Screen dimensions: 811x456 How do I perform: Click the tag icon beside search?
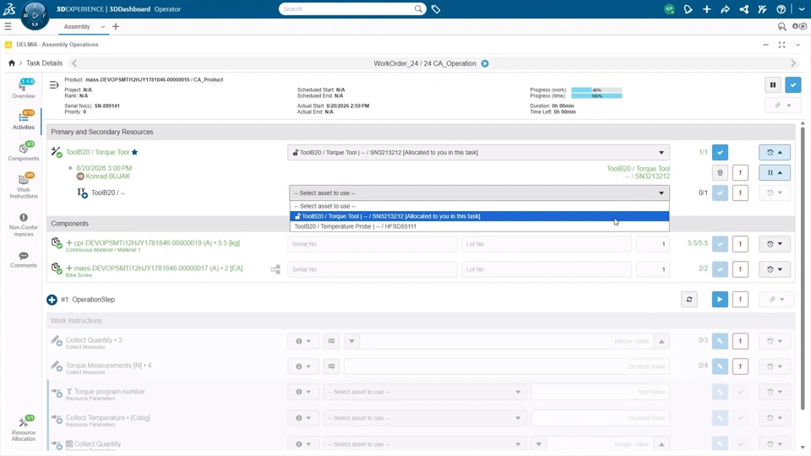(436, 8)
